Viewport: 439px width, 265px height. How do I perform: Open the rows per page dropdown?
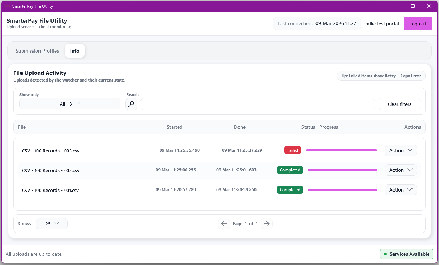[52, 224]
